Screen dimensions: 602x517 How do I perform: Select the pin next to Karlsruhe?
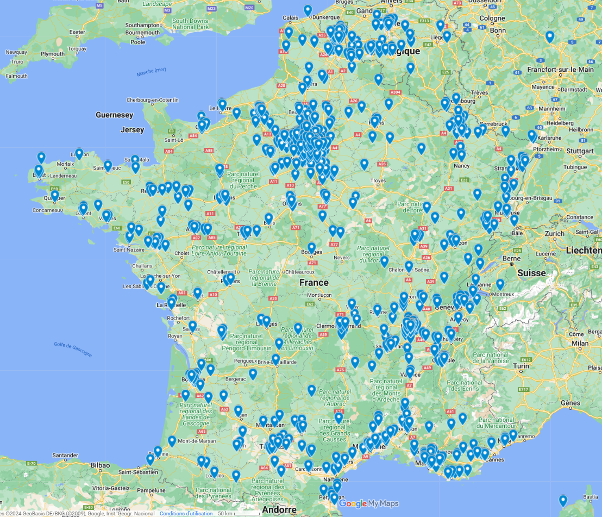pos(531,135)
